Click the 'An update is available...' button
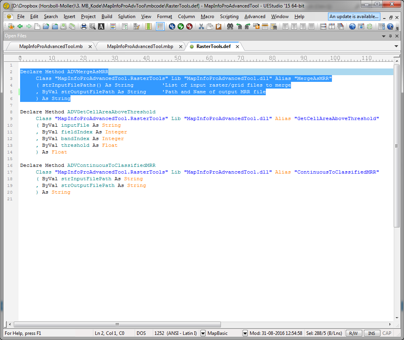Screen dimensions: 404x340 pos(354,17)
